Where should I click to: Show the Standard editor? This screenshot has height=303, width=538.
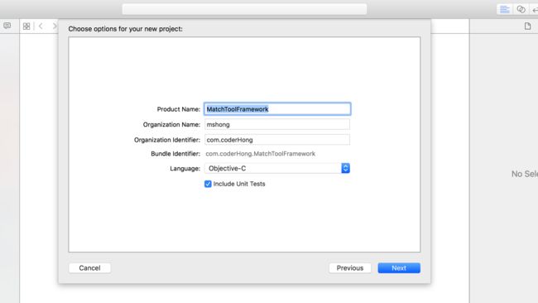pos(504,9)
